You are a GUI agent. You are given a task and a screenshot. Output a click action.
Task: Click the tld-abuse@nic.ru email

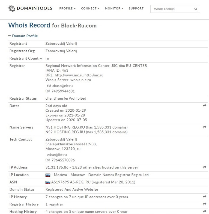(x=60, y=86)
